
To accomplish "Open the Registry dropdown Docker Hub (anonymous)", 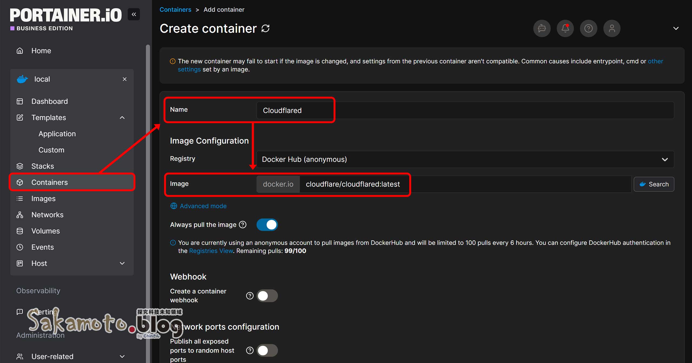I will pos(465,159).
